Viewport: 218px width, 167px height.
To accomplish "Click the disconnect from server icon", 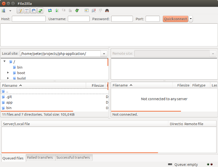I will 70,11.
